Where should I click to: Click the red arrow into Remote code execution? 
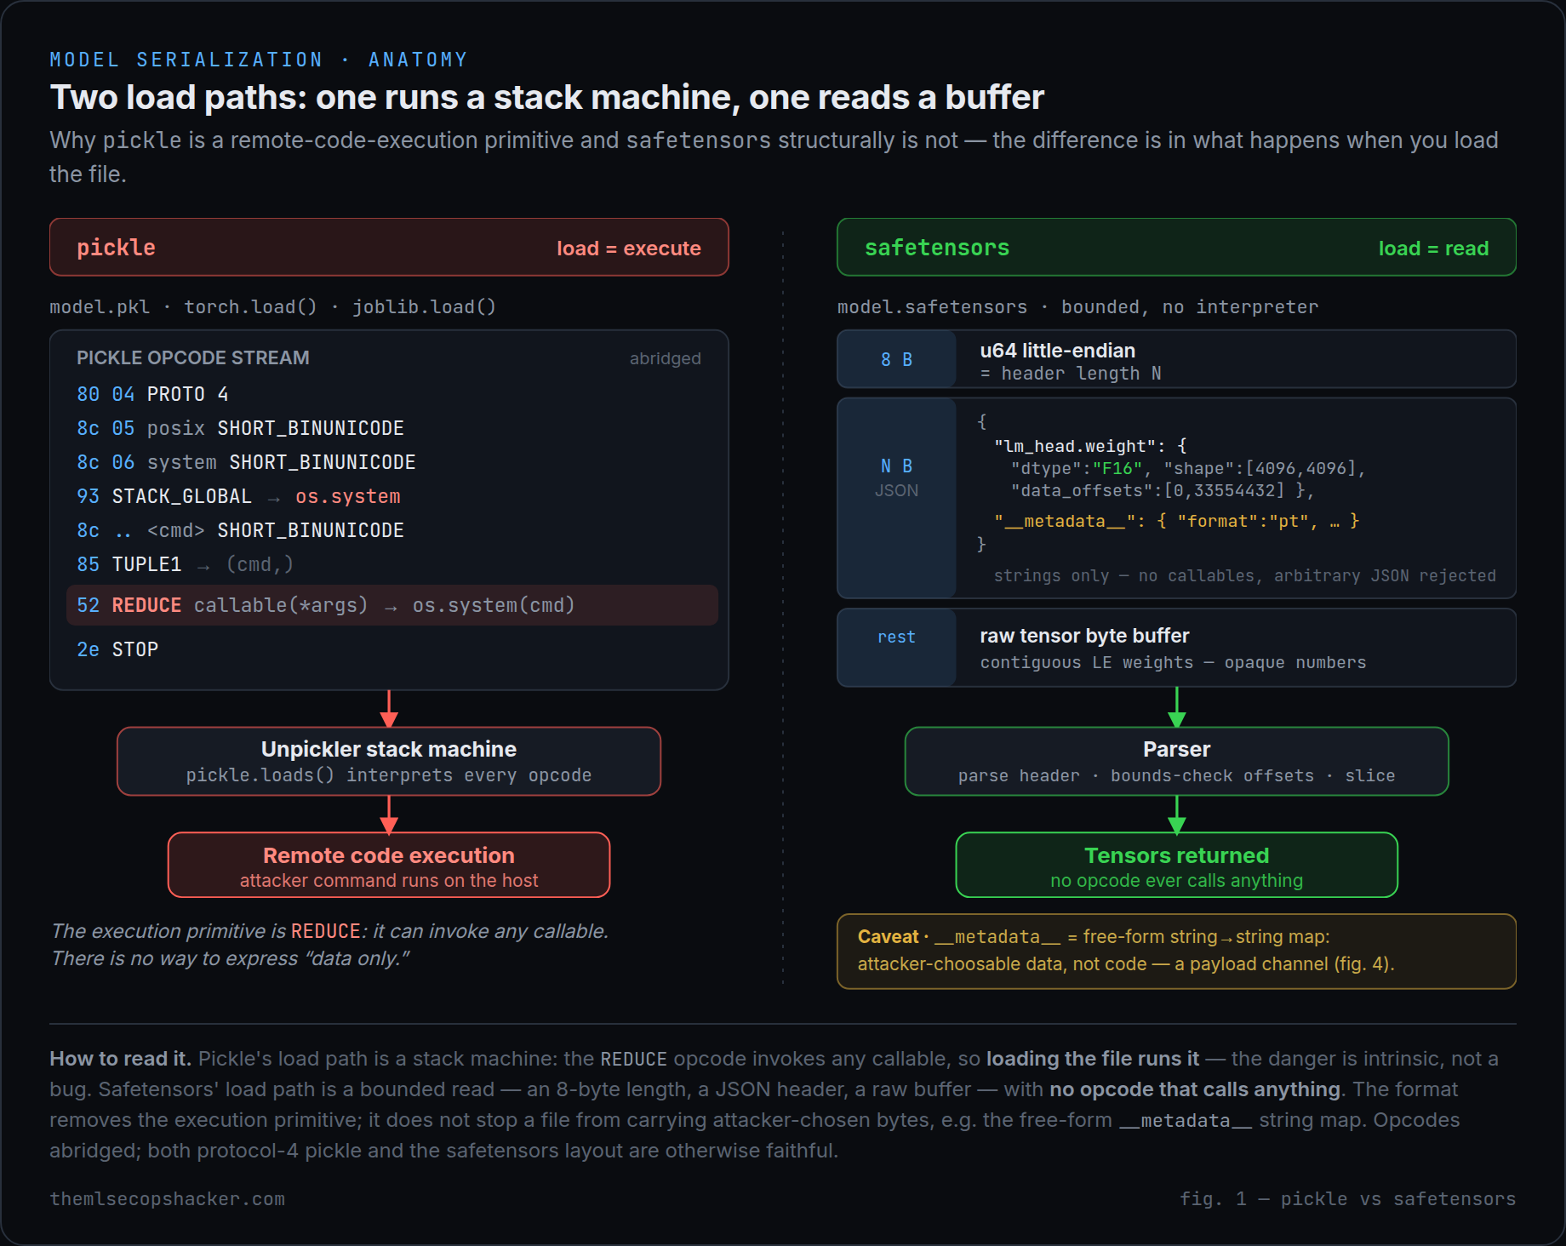click(x=389, y=814)
